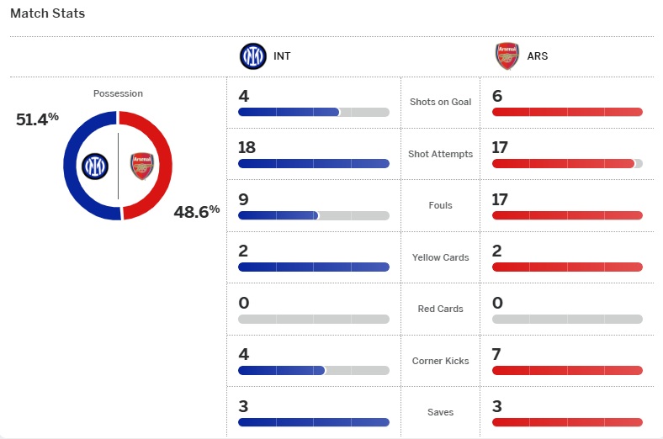Click Arsenal's Saves bar
Screen dimensions: 663x439
coord(567,422)
